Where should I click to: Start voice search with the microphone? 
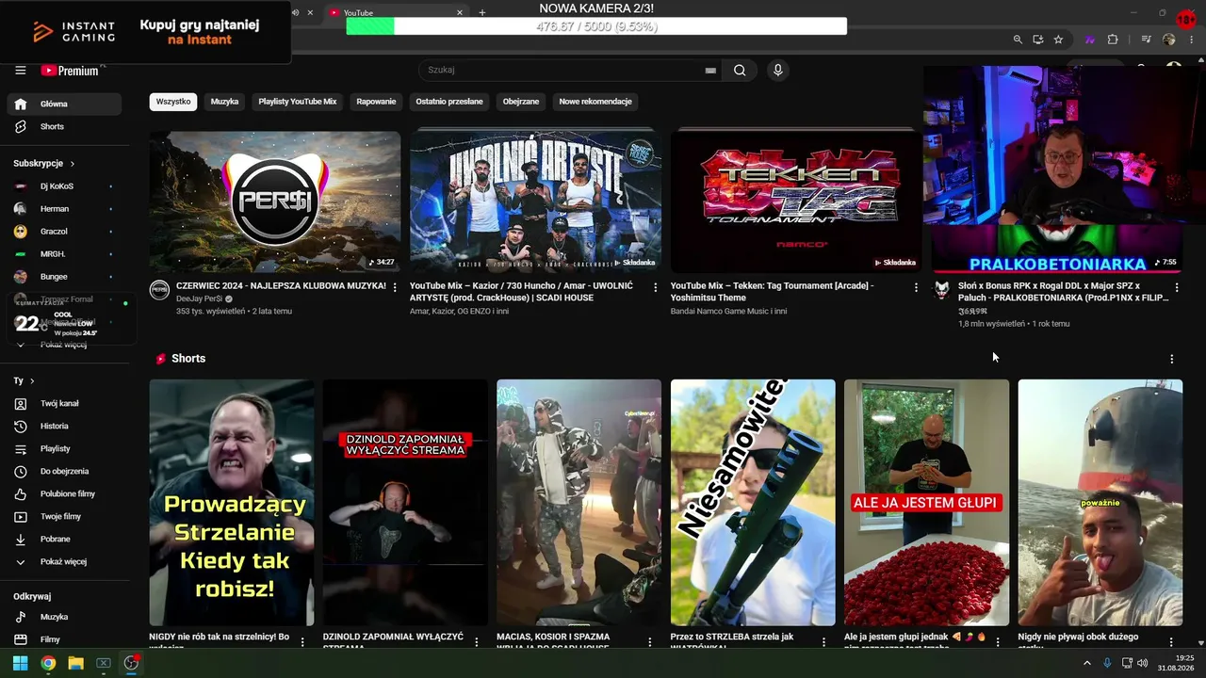point(777,71)
